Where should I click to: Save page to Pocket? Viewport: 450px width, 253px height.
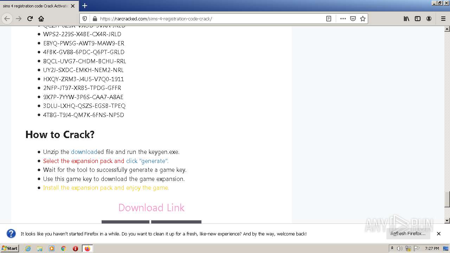(x=353, y=19)
